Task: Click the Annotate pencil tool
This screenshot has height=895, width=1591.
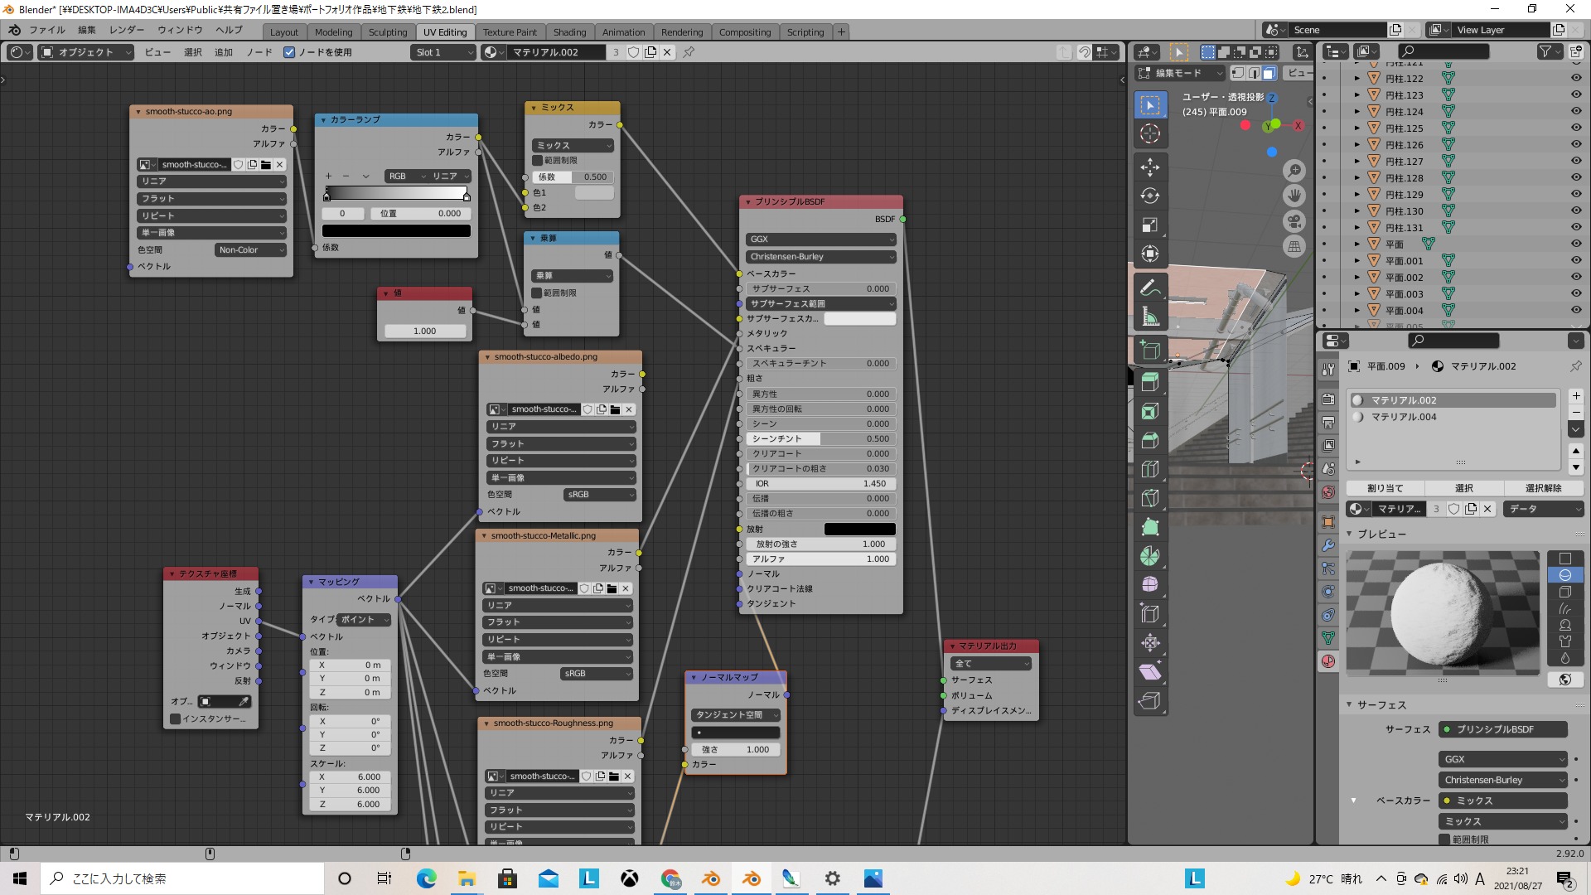Action: pyautogui.click(x=1150, y=288)
